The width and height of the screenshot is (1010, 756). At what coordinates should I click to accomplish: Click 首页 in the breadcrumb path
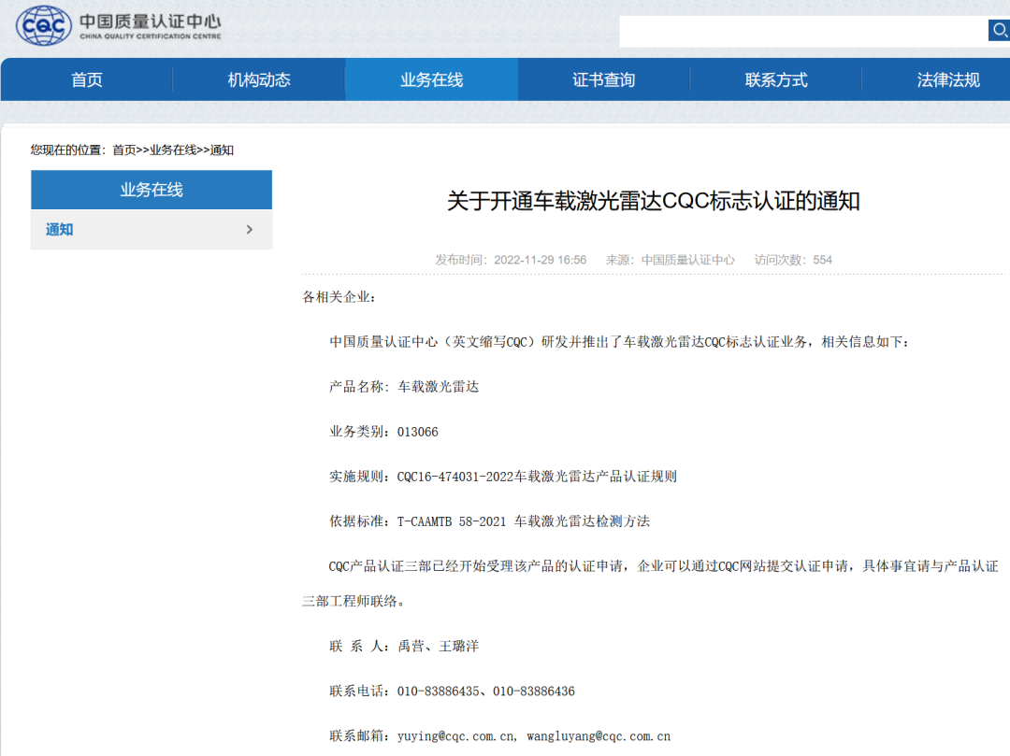pos(123,150)
